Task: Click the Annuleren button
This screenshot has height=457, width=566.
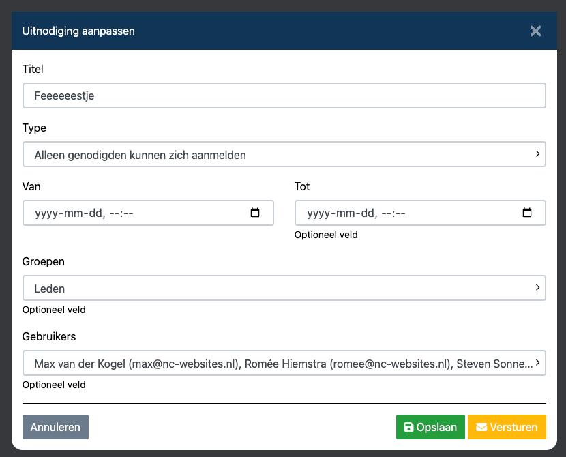Action: (x=55, y=427)
